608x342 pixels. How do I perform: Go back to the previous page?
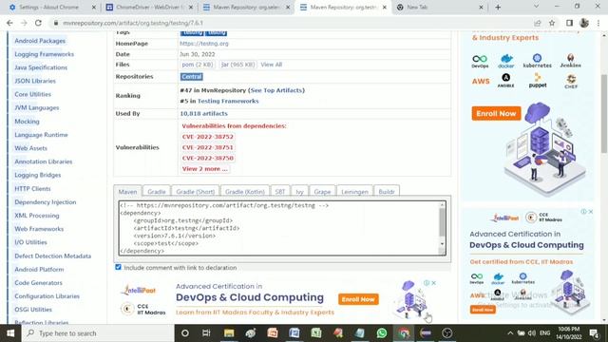coord(9,23)
